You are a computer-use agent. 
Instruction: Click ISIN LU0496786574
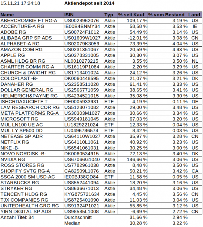[x=84, y=130]
